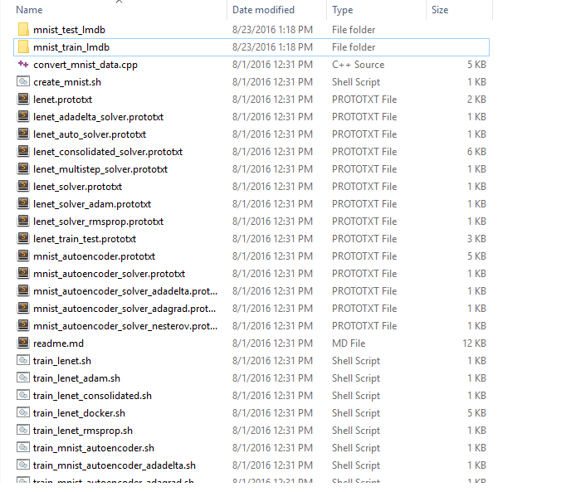The width and height of the screenshot is (566, 492).
Task: Click the train_lenet_consolidated.sh script icon
Action: [23, 395]
